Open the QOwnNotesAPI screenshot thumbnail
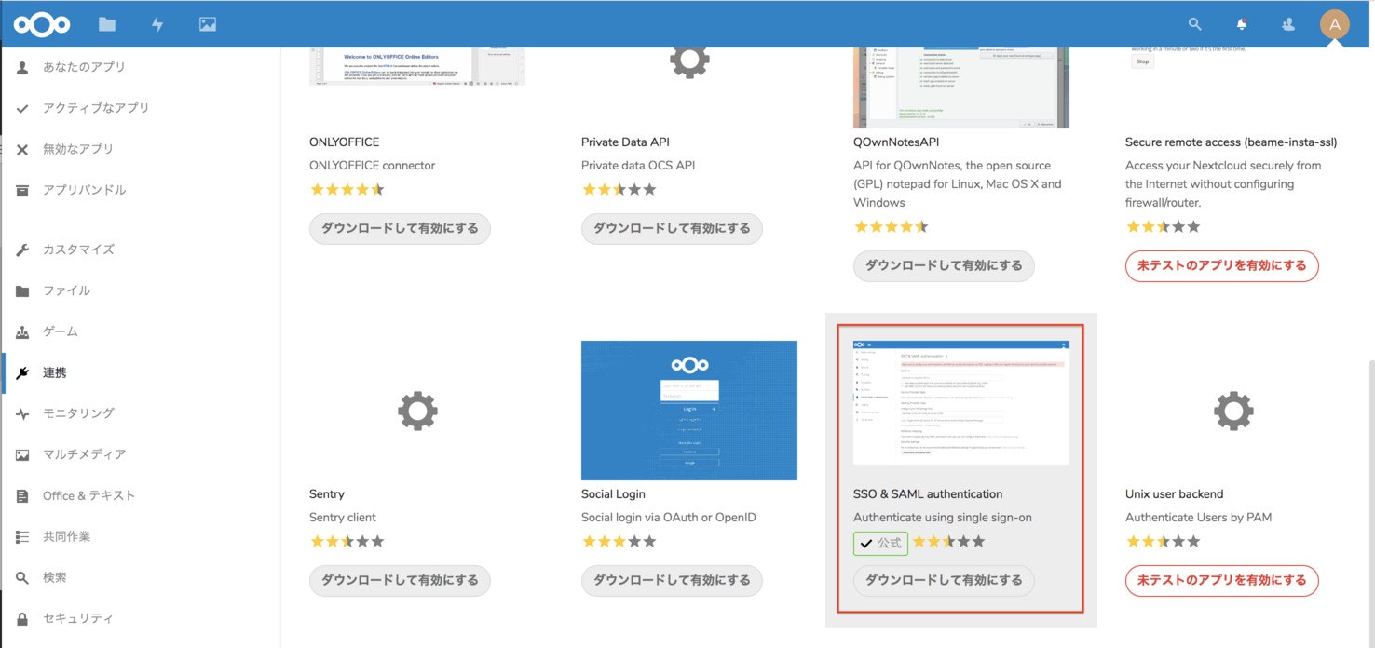The width and height of the screenshot is (1375, 648). [x=961, y=88]
